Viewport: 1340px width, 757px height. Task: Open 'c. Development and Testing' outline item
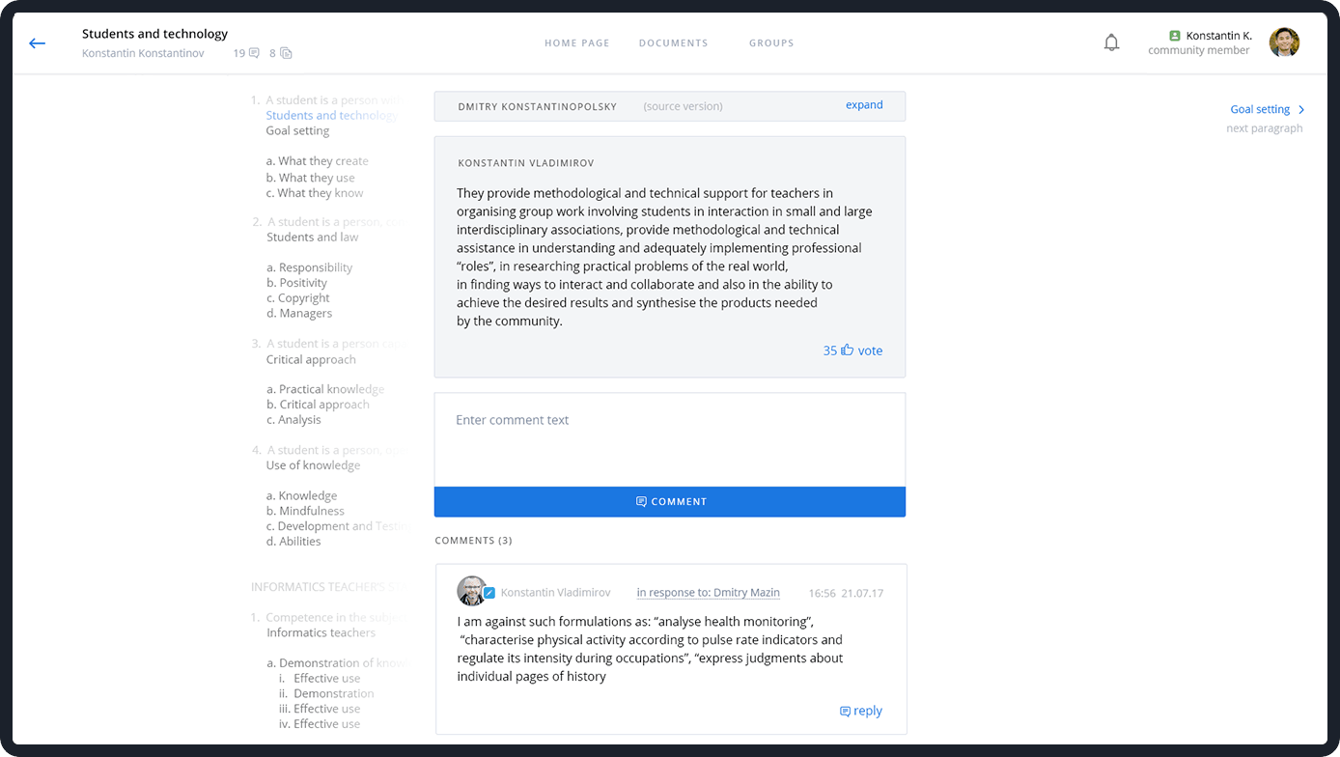[x=338, y=526]
